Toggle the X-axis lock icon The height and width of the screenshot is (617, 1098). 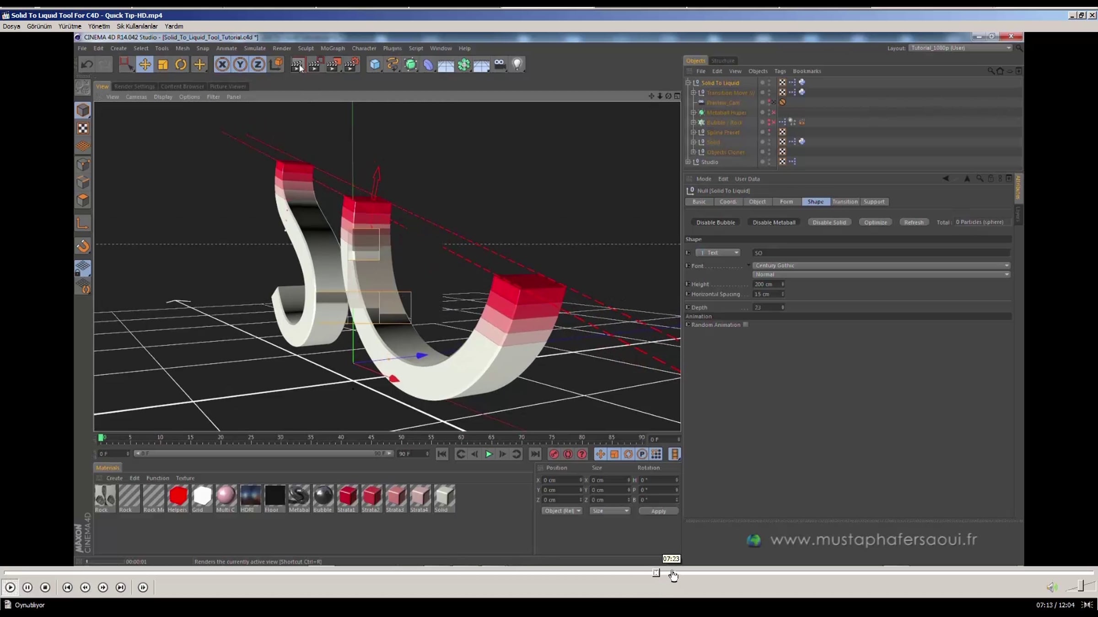[222, 64]
